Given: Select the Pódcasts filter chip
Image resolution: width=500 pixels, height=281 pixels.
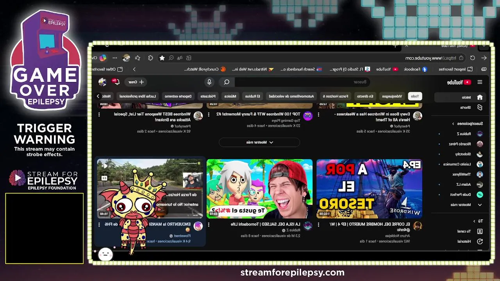Looking at the screenshot, I should tap(208, 96).
